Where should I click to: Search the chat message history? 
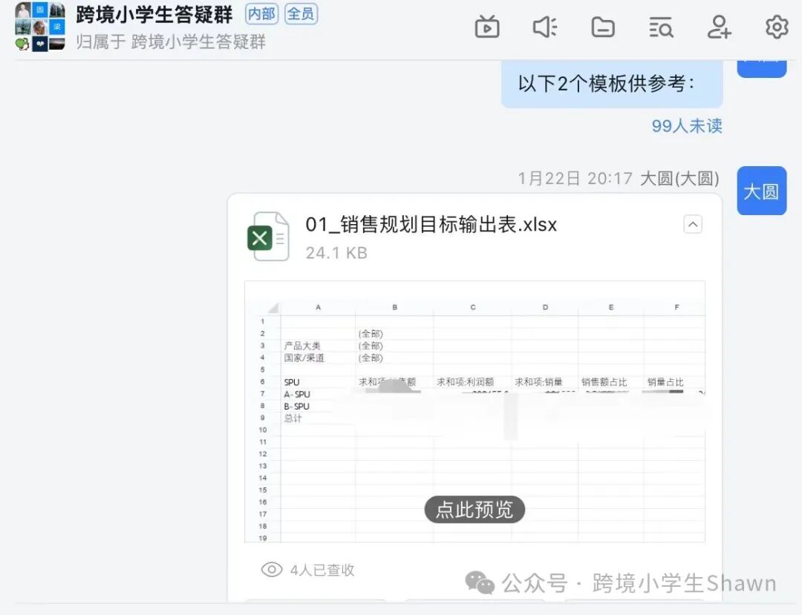(660, 27)
